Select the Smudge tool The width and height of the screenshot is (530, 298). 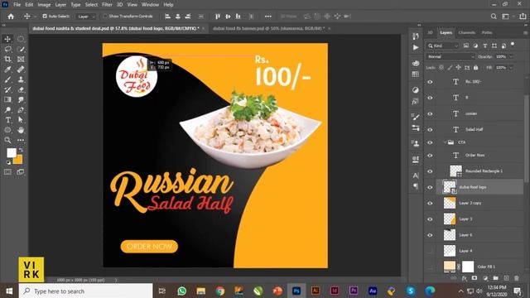21,99
